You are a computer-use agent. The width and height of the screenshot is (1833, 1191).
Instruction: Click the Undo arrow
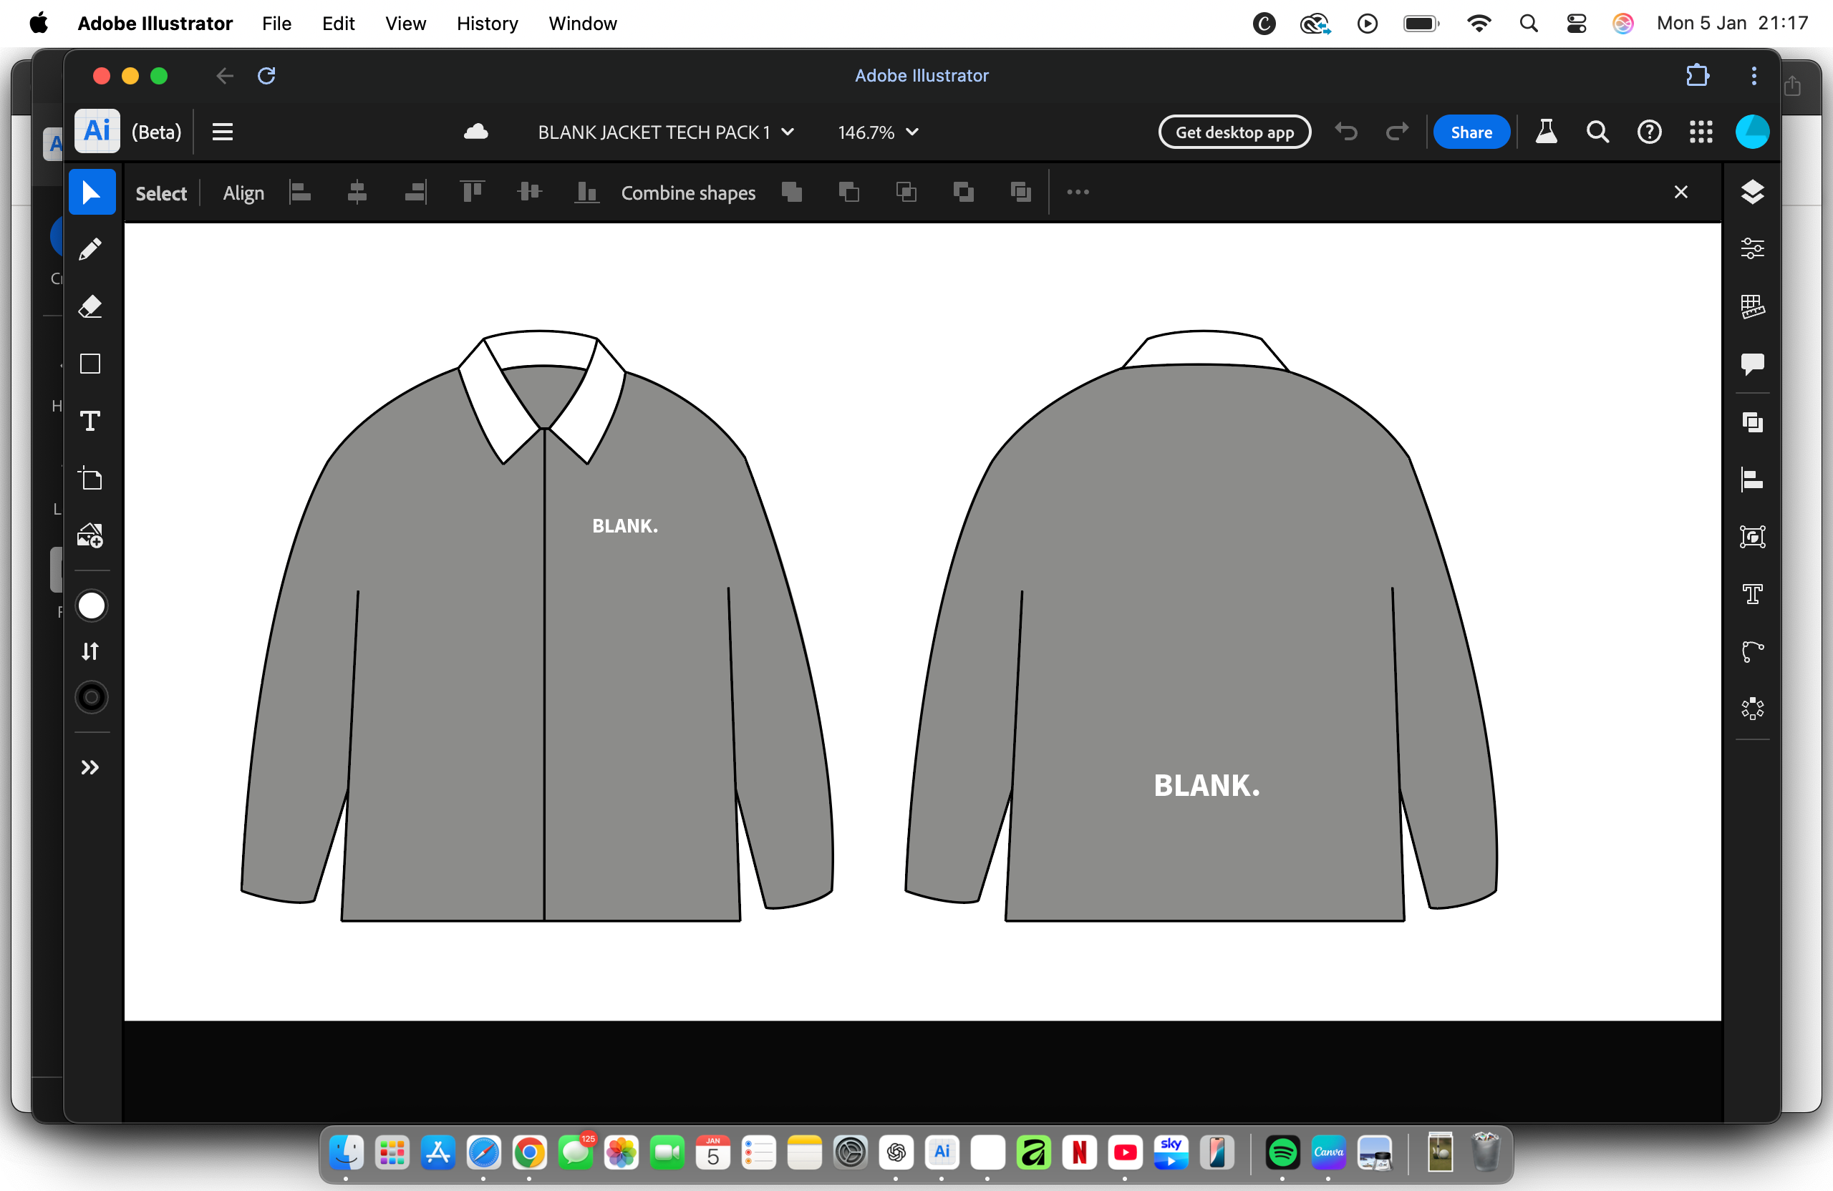pyautogui.click(x=1345, y=132)
